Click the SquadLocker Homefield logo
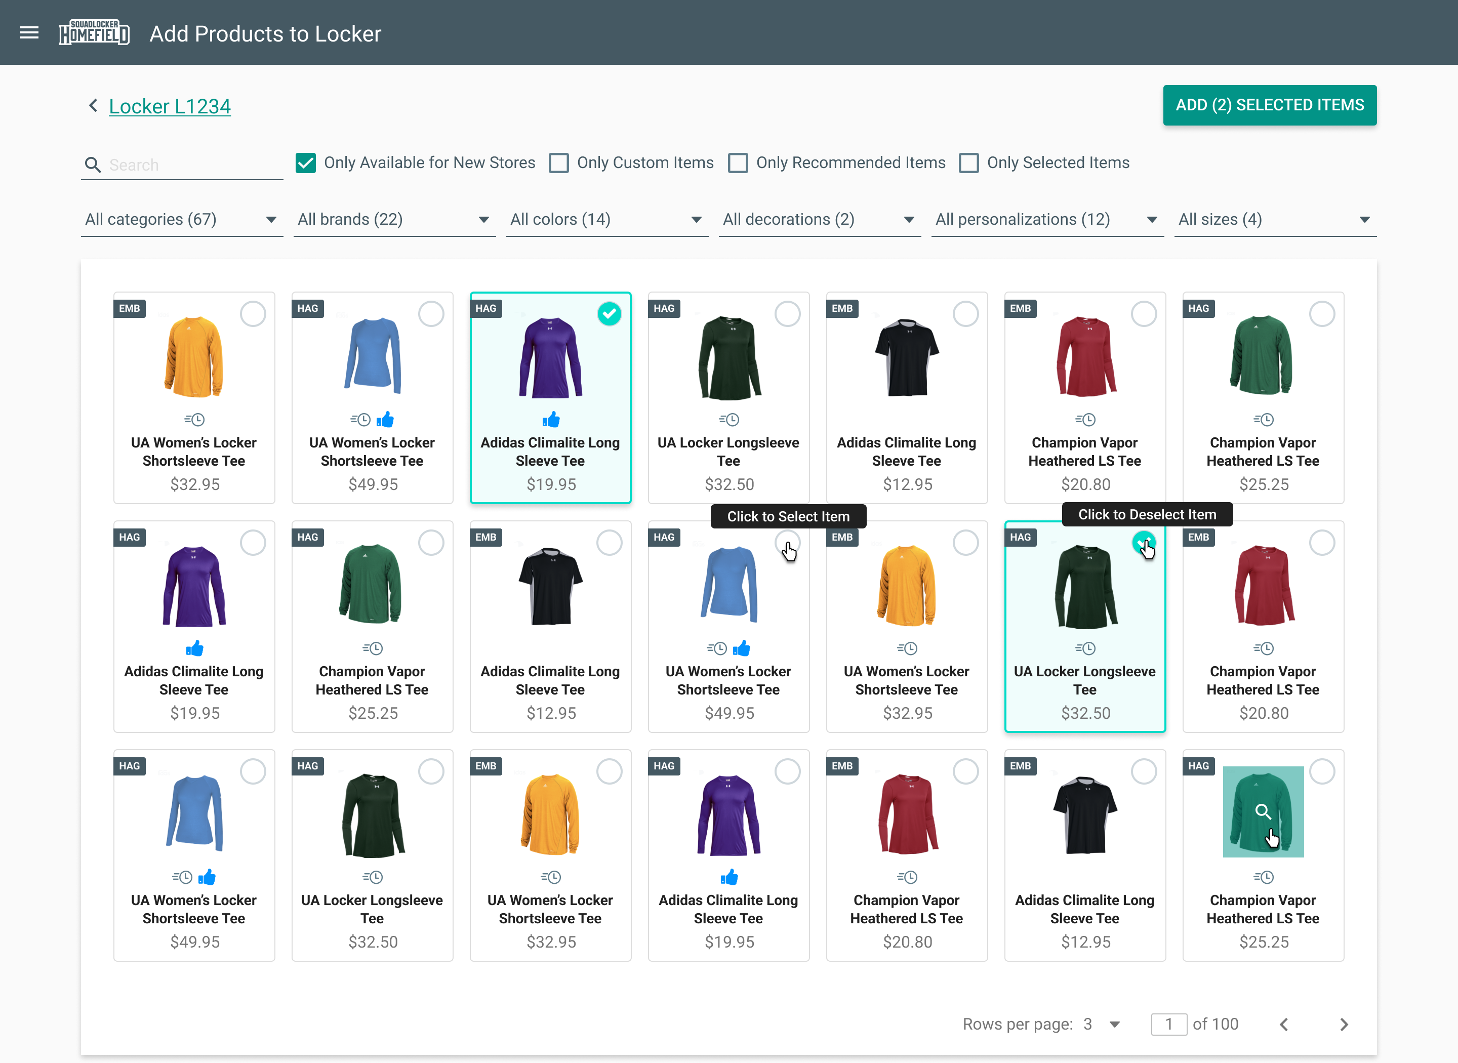The image size is (1458, 1063). [x=94, y=33]
